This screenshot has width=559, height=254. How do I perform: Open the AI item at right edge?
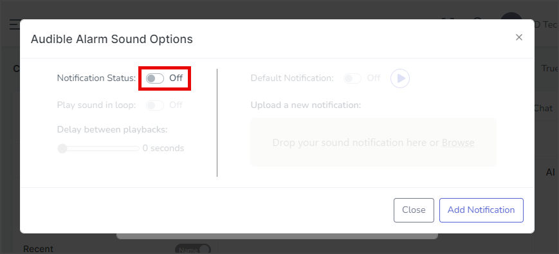551,172
